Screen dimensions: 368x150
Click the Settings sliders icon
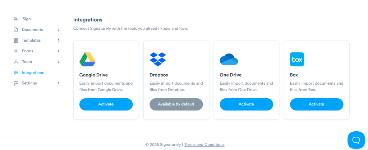(x=16, y=83)
